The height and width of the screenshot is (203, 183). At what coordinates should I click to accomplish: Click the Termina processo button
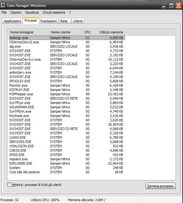click(x=160, y=186)
